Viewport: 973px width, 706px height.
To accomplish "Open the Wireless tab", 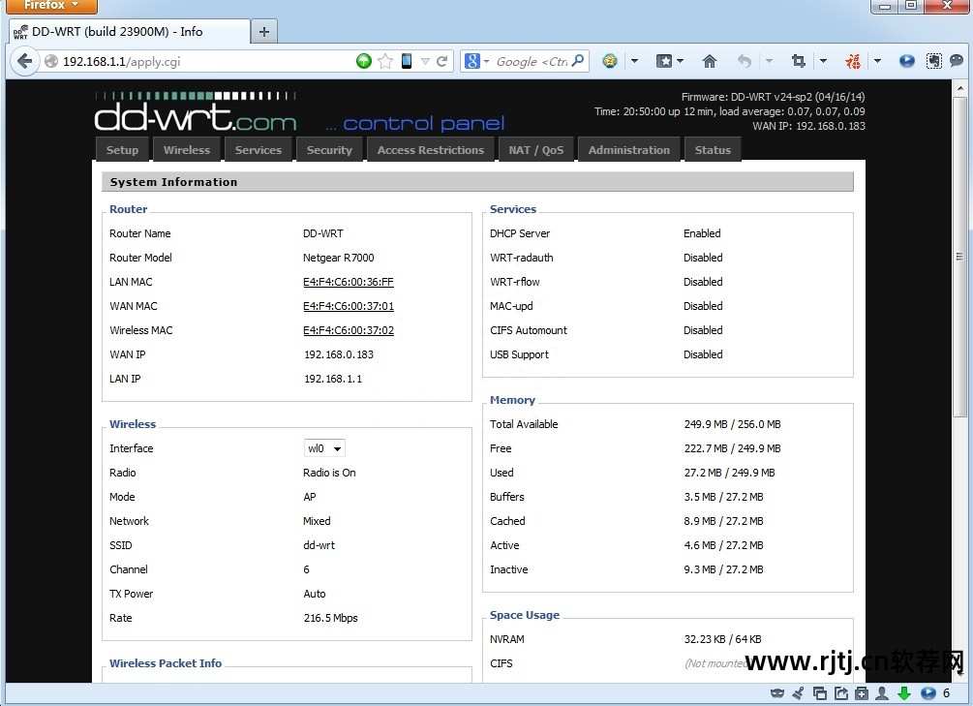I will [187, 150].
